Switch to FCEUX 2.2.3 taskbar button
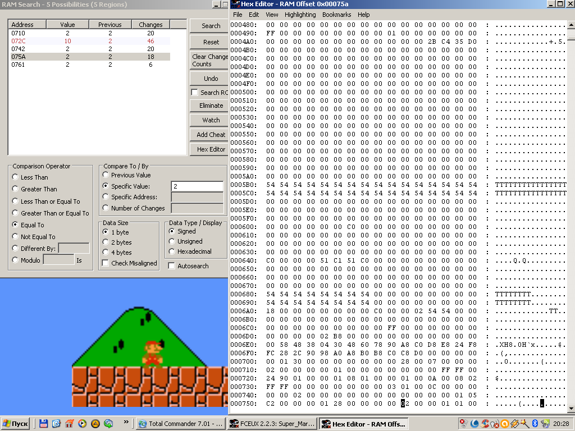 coord(272,424)
